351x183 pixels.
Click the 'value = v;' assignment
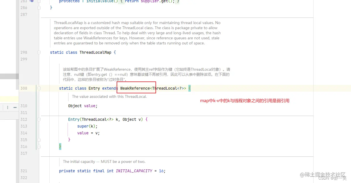[89, 133]
